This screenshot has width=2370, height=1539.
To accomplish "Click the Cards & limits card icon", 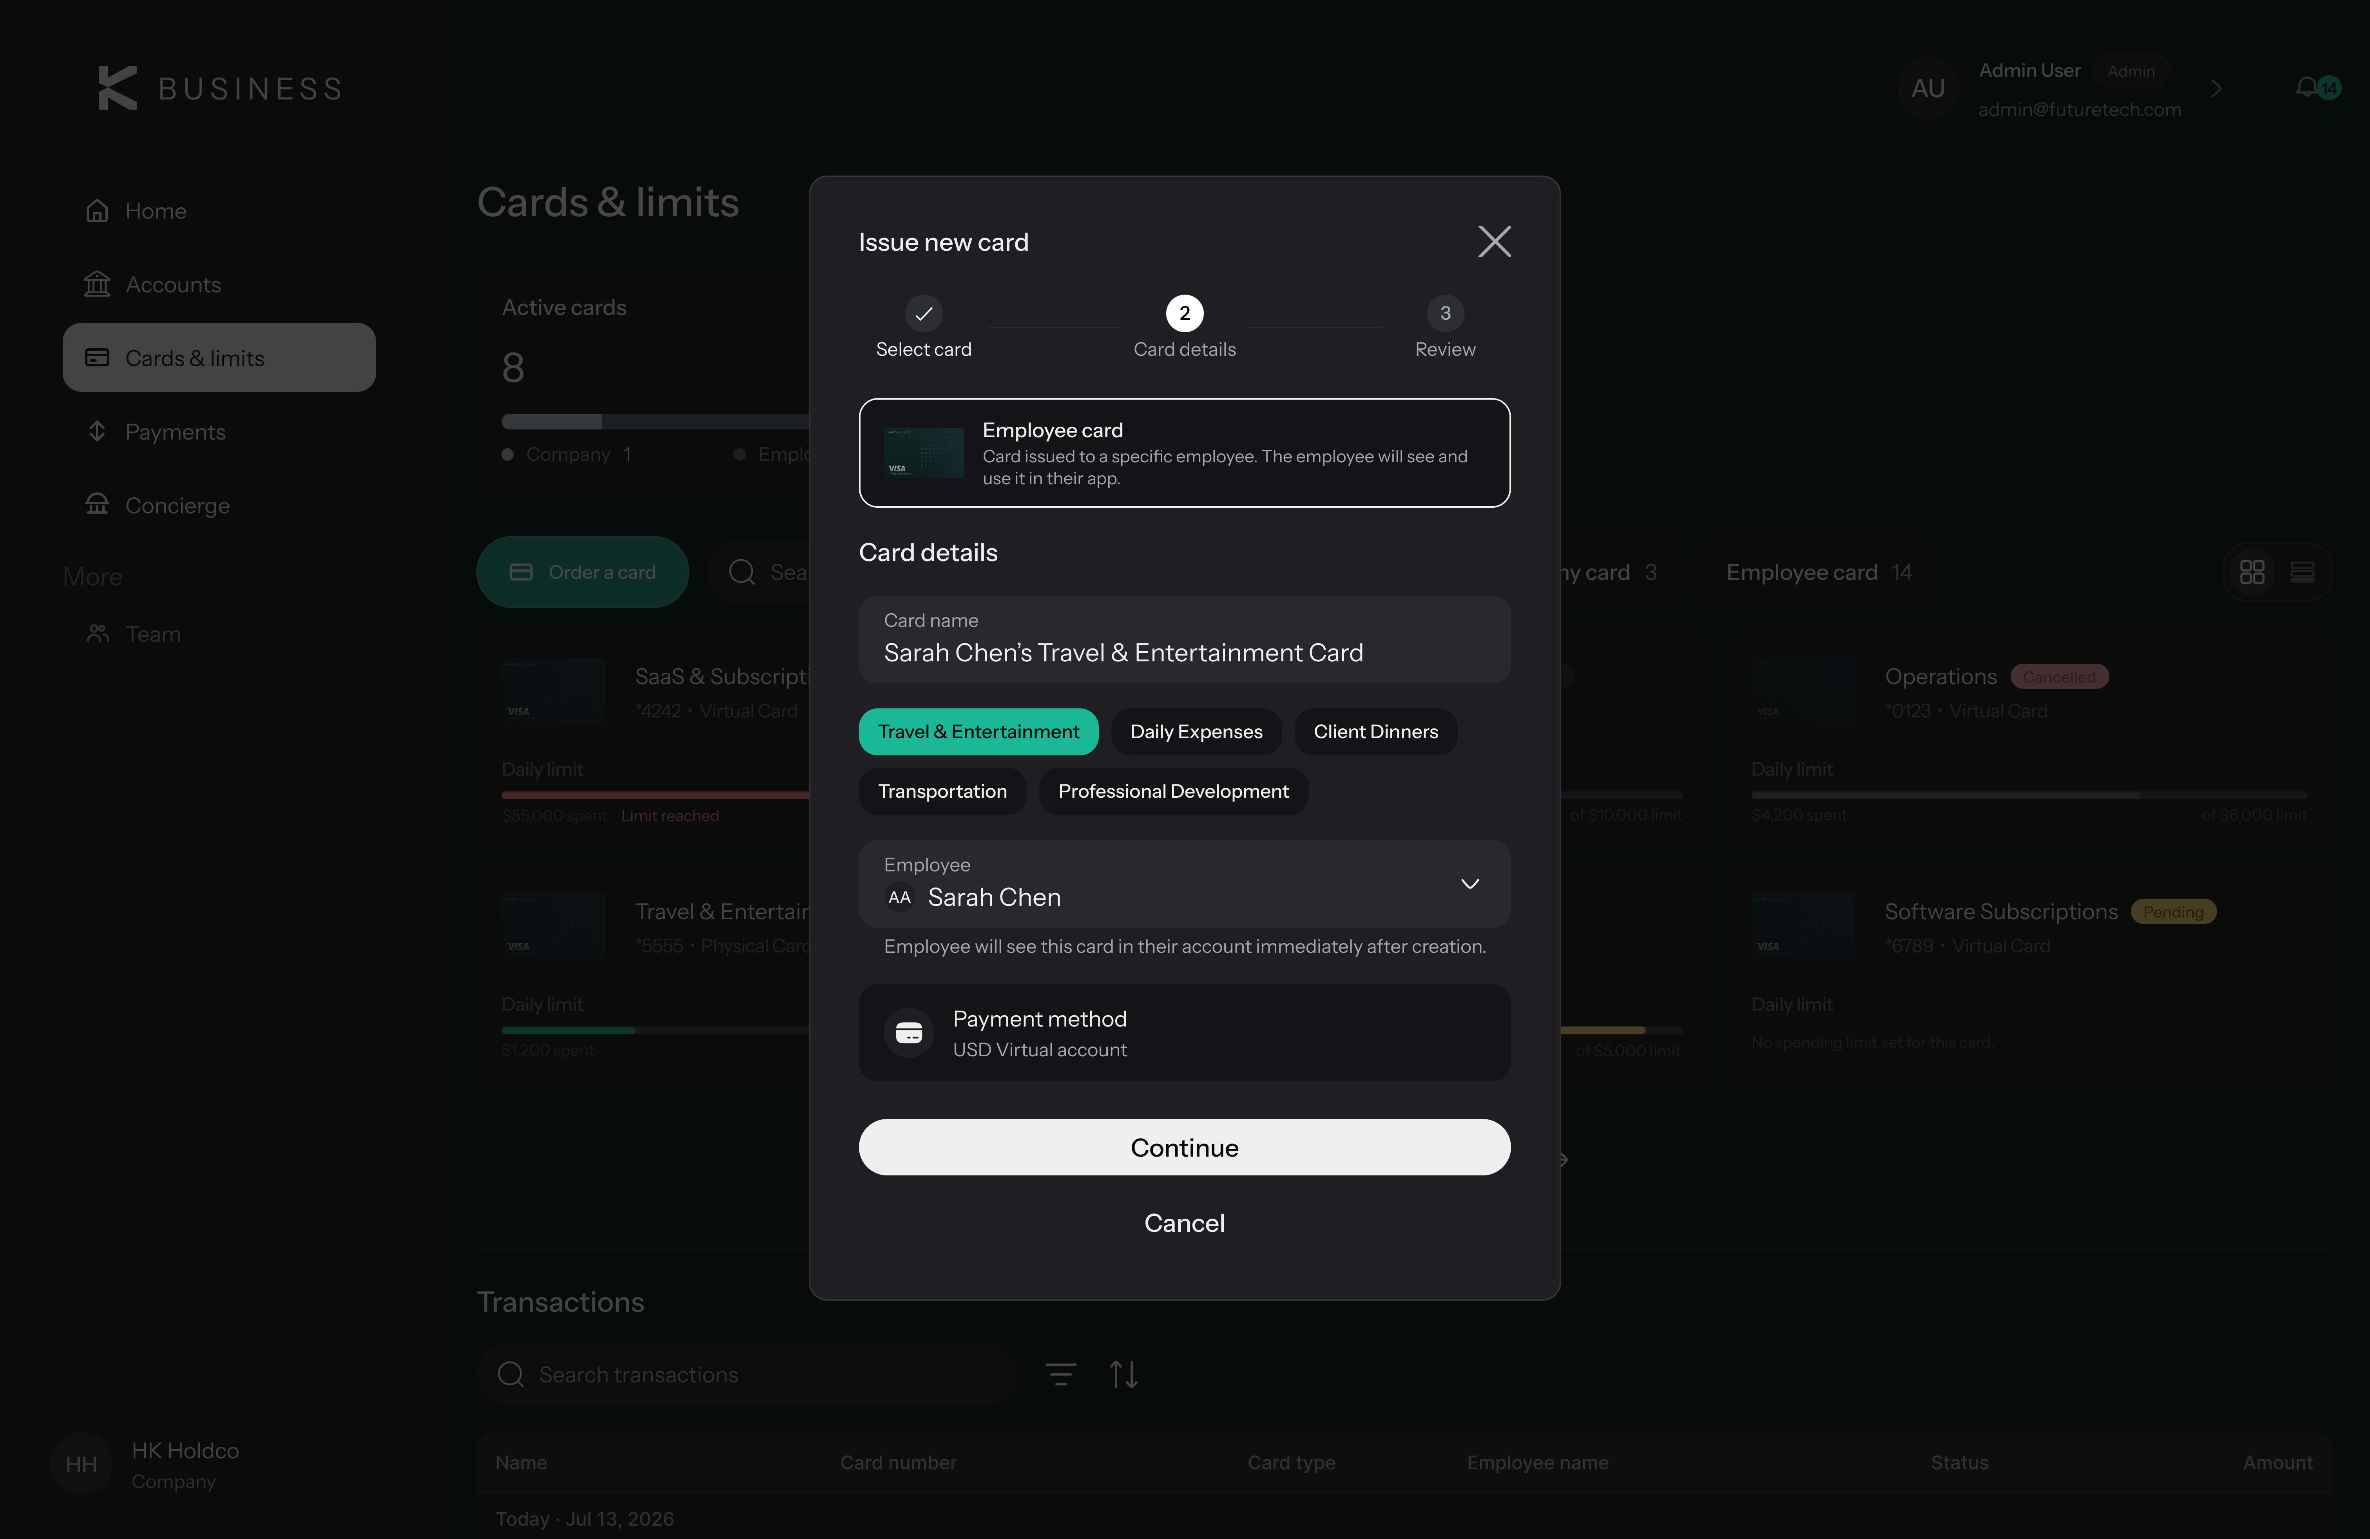I will point(96,357).
